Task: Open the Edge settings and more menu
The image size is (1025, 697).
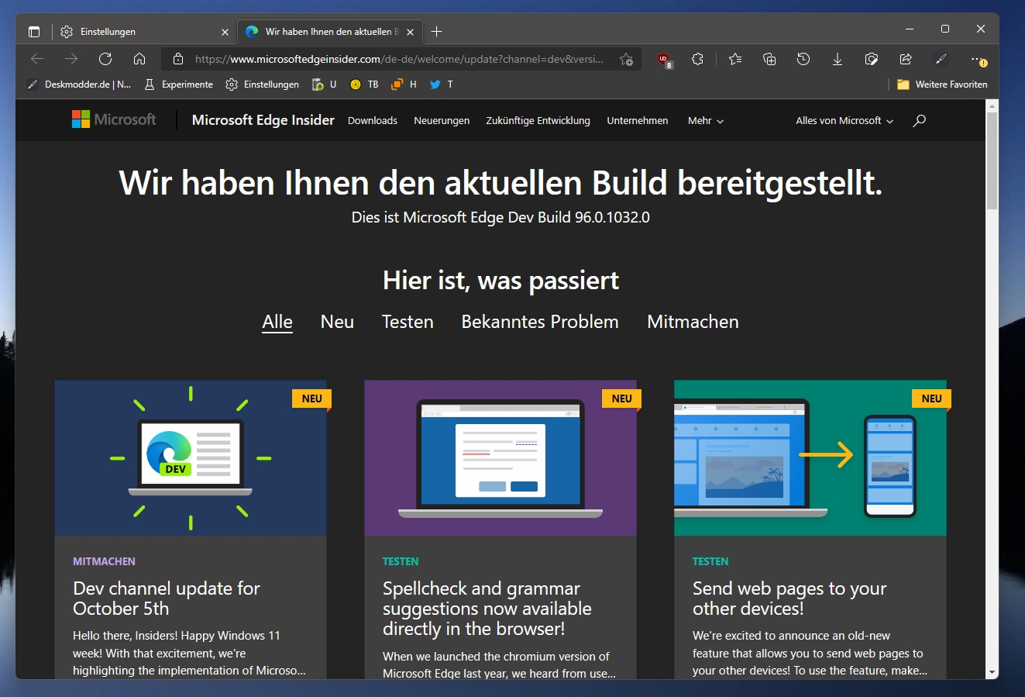Action: tap(978, 59)
